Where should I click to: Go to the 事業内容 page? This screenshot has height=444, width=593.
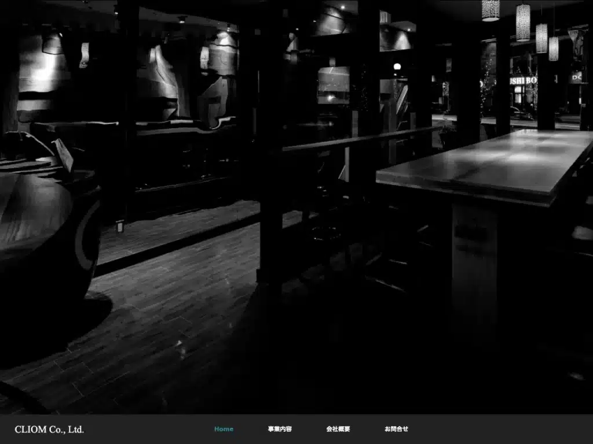coord(280,429)
